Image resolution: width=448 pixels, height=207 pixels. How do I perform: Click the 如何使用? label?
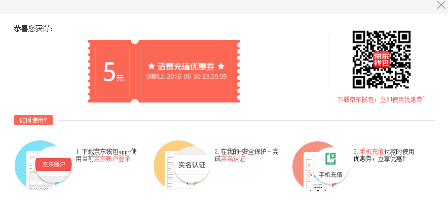click(x=33, y=120)
